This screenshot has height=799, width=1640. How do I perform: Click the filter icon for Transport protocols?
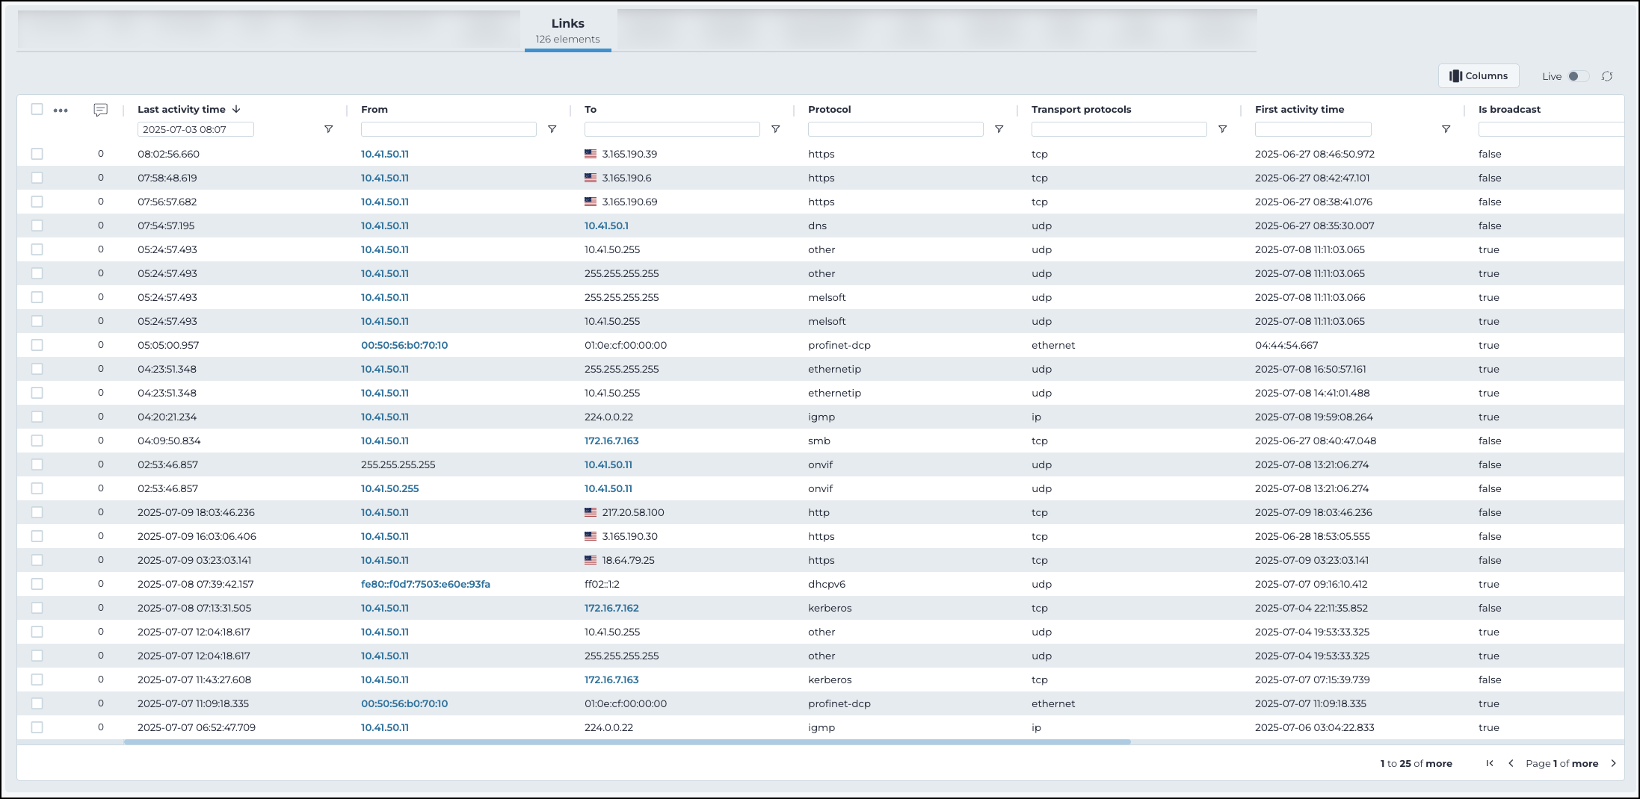[x=1222, y=129]
